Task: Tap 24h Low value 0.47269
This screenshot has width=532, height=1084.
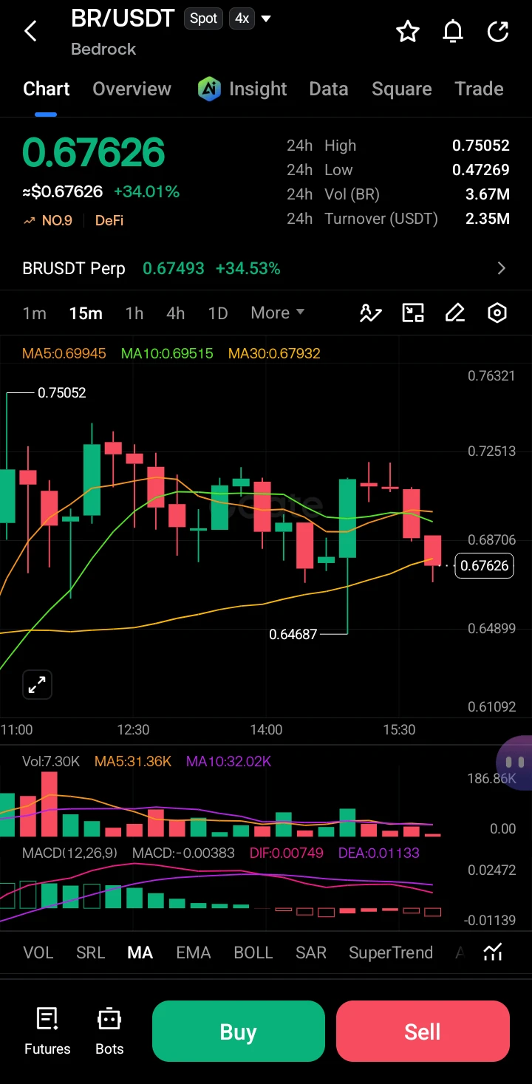Action: pos(481,170)
